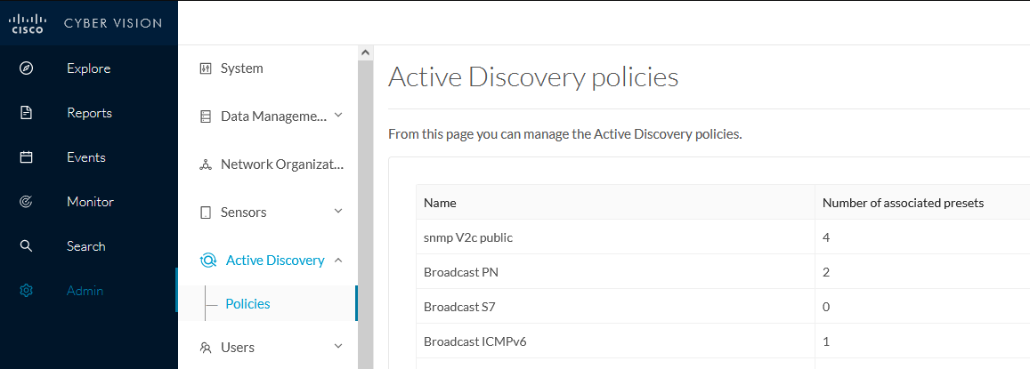Expand the Data Management section
This screenshot has height=369, width=1030.
click(x=338, y=116)
